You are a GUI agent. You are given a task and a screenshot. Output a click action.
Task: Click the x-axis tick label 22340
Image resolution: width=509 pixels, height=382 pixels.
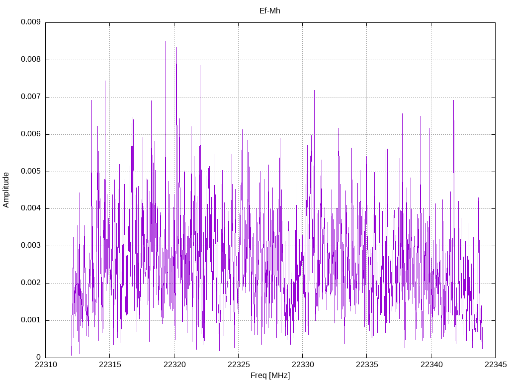[x=431, y=365]
